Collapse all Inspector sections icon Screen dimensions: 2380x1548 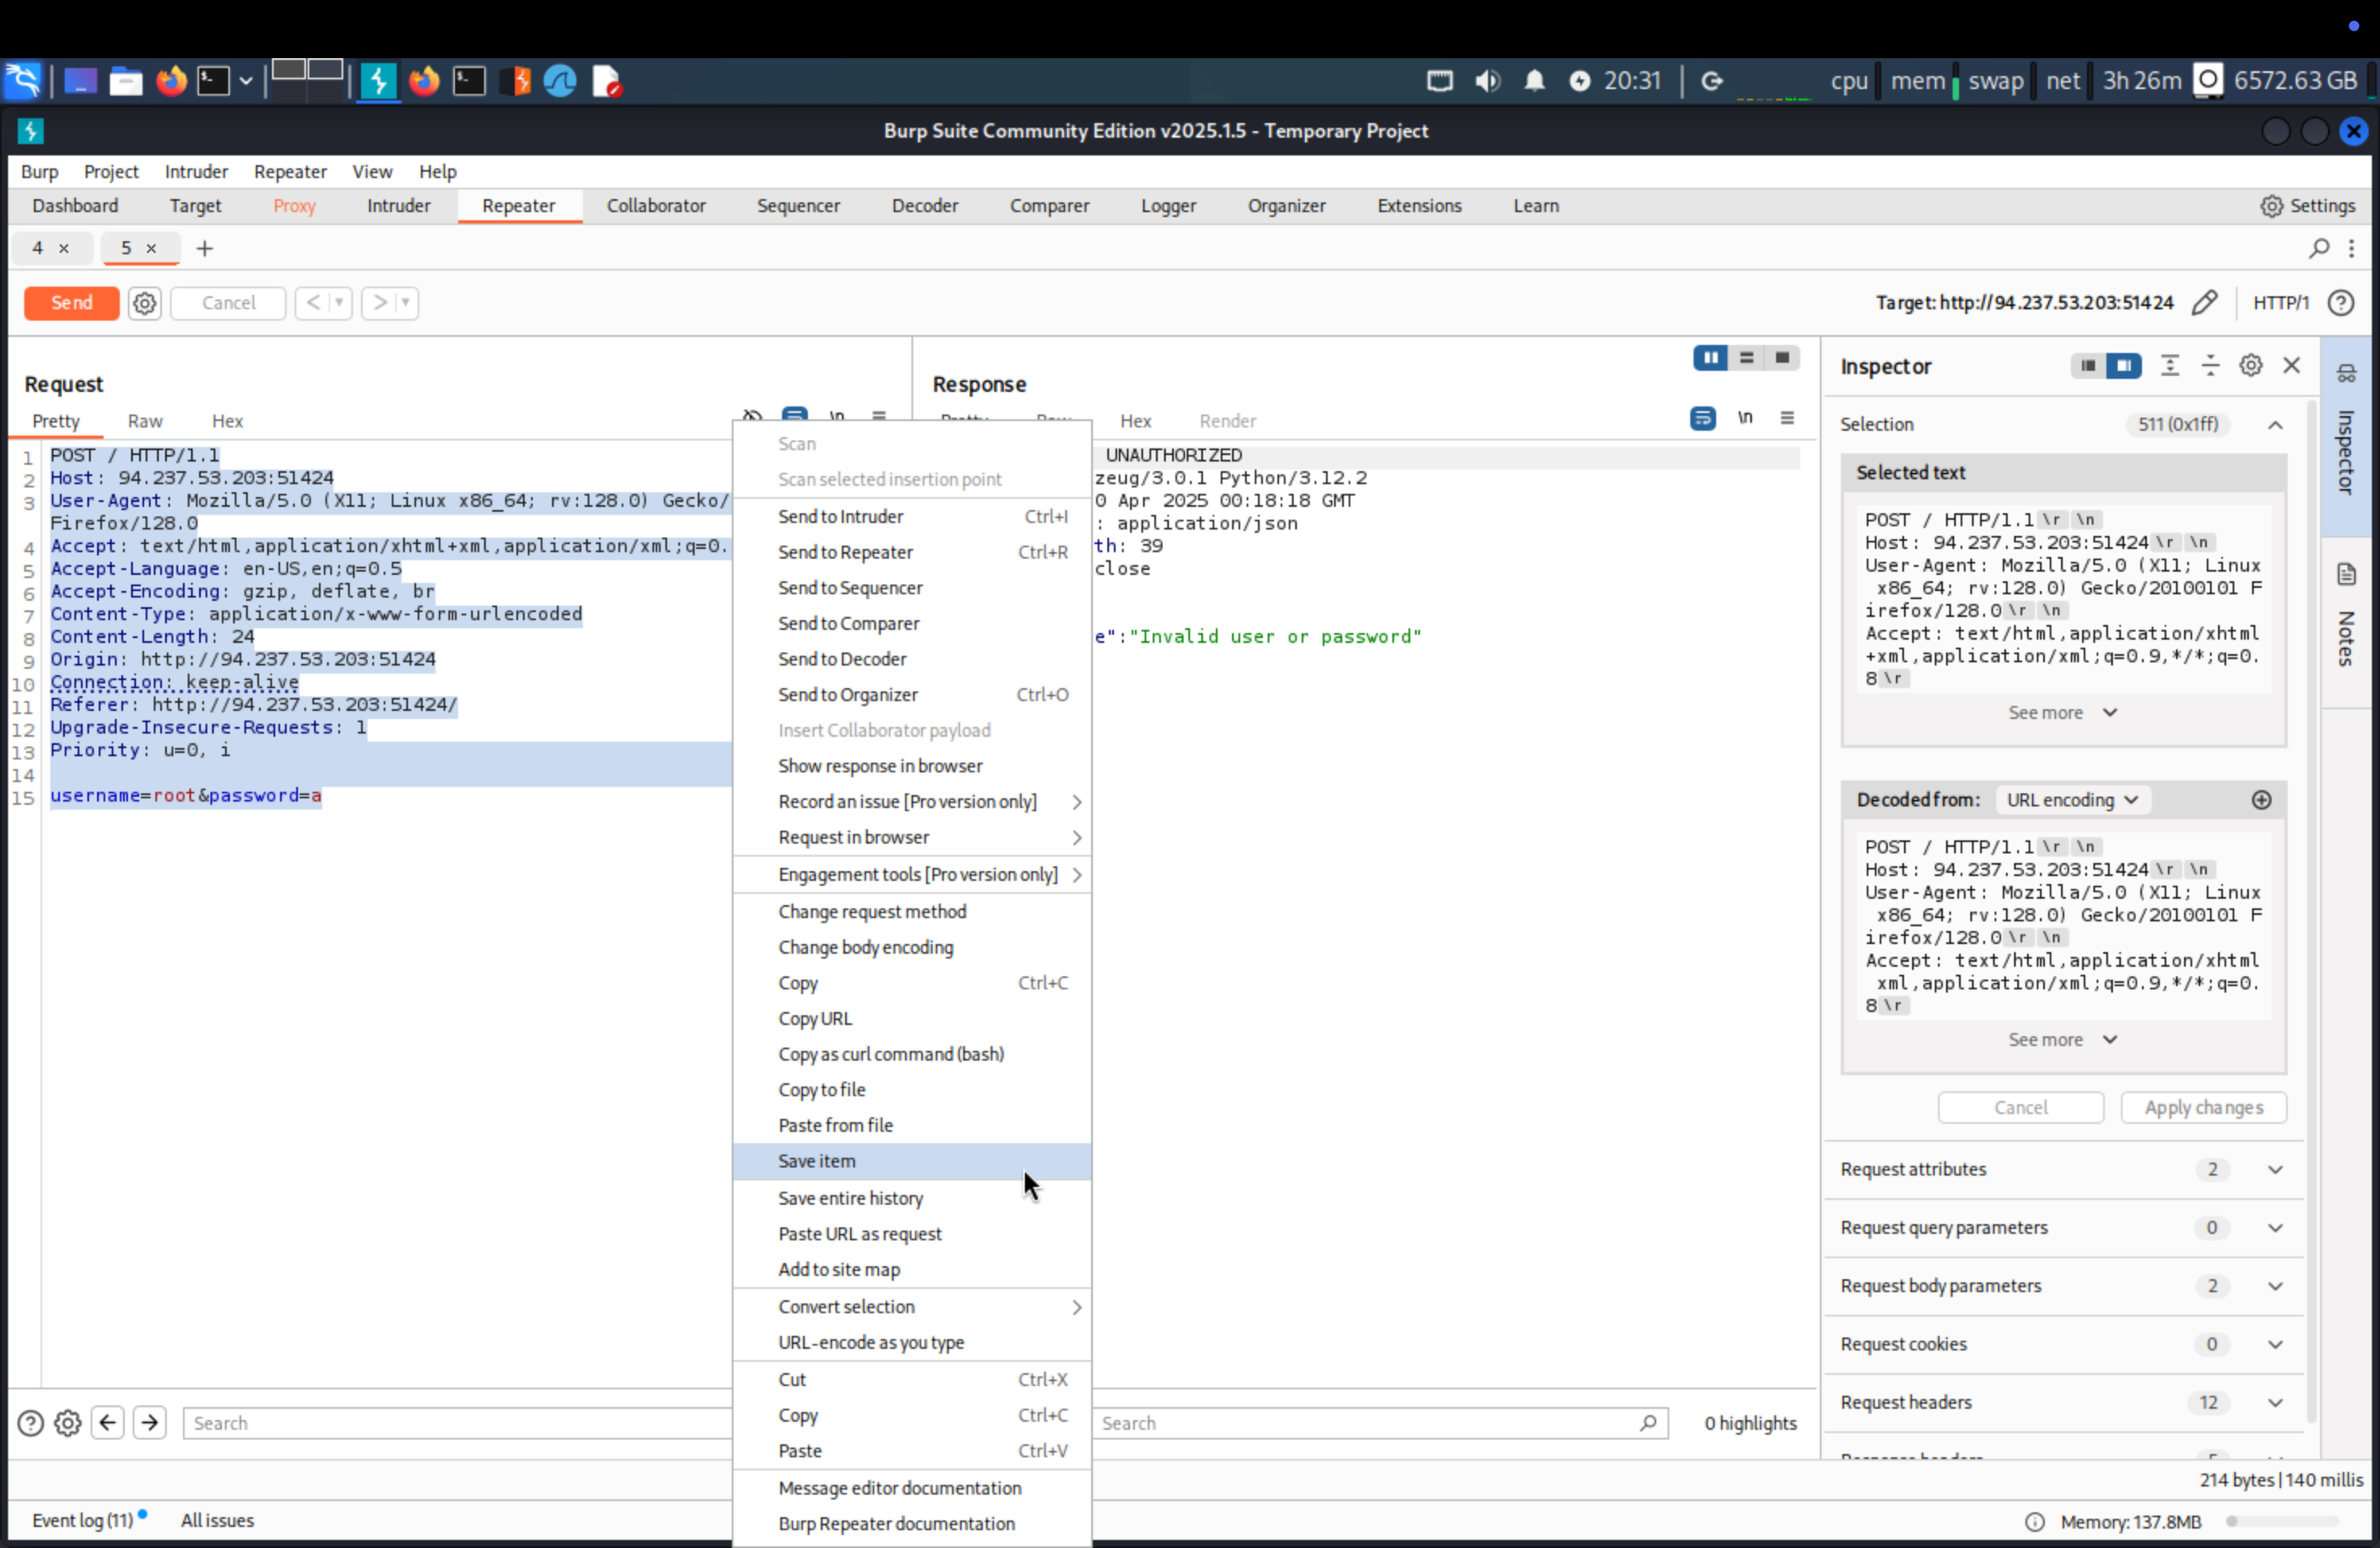(x=2210, y=366)
